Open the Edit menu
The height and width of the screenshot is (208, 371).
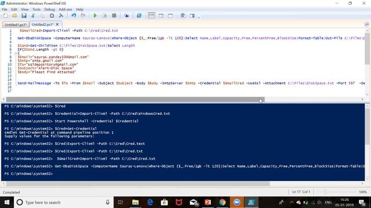pyautogui.click(x=14, y=9)
